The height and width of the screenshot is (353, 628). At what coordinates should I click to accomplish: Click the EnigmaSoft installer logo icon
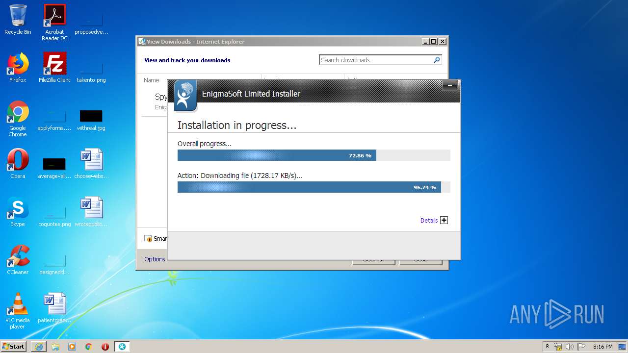[185, 96]
